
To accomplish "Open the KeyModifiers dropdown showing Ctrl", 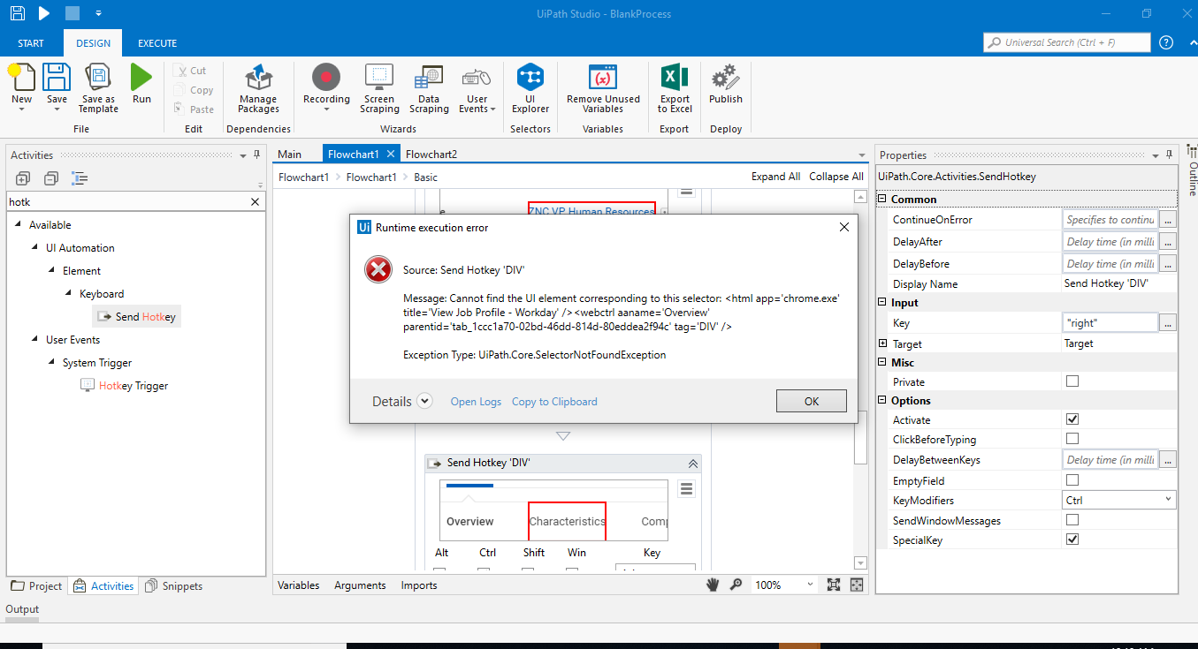I will point(1119,500).
